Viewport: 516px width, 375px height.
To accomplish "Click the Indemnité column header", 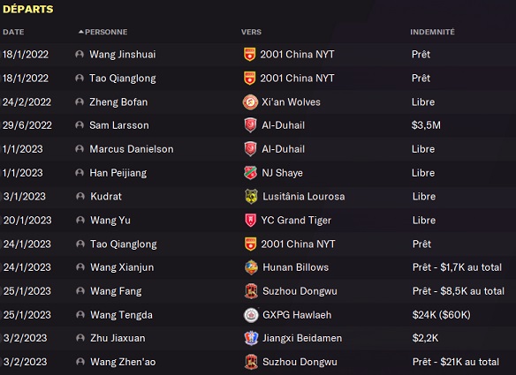I will (x=432, y=32).
